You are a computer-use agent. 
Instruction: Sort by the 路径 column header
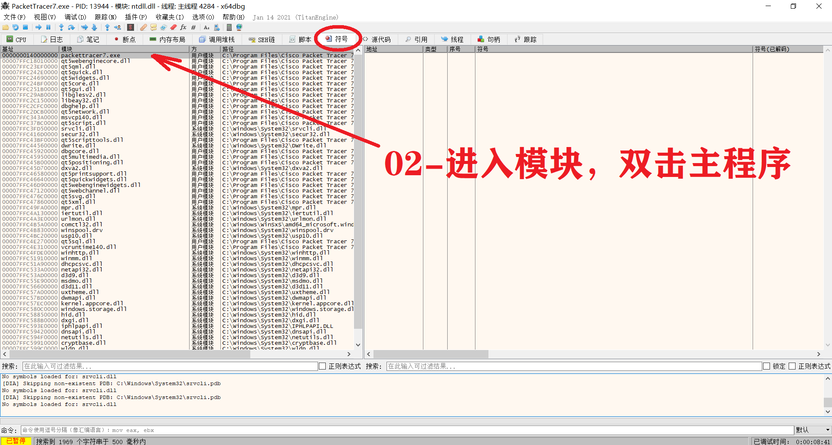click(288, 49)
